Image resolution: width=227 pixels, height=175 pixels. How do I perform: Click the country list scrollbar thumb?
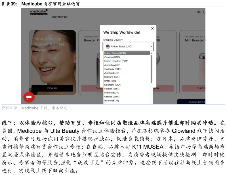[x=152, y=69]
